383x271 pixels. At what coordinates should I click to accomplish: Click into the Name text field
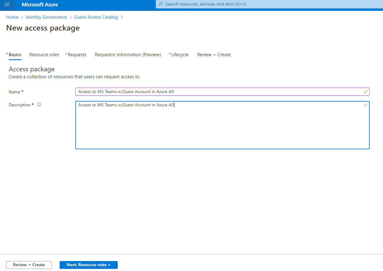[222, 92]
